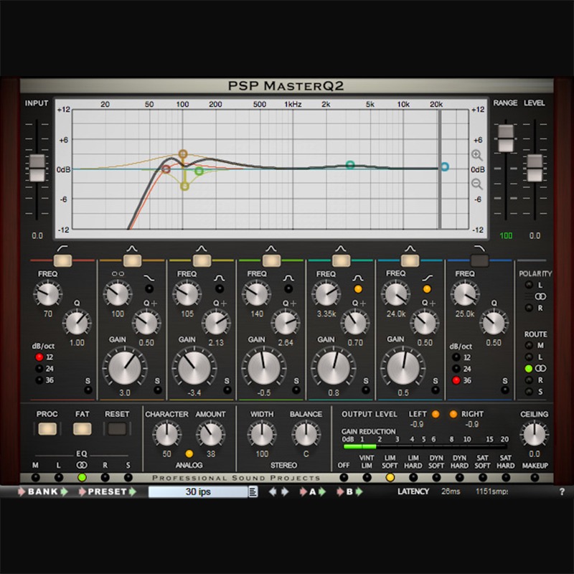Toggle the FAT mode button

[x=82, y=428]
